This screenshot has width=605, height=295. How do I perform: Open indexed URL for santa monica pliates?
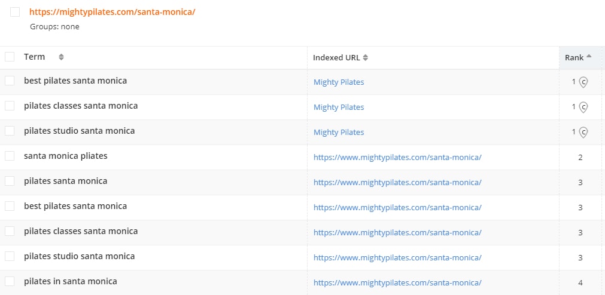tap(397, 157)
